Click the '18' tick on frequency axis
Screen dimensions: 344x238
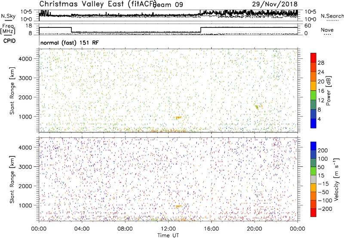[29, 26]
